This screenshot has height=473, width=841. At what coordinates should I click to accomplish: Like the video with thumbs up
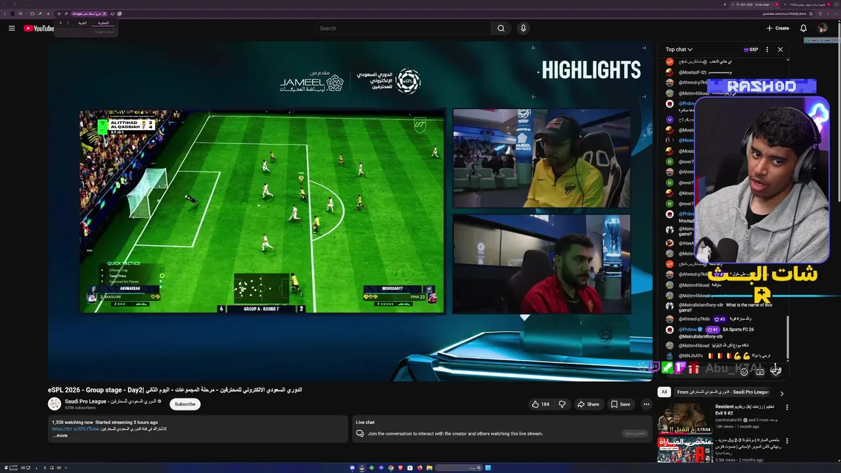540,404
